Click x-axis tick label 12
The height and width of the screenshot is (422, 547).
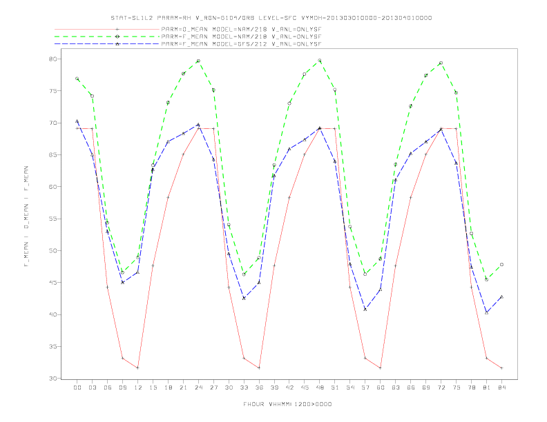click(x=138, y=388)
